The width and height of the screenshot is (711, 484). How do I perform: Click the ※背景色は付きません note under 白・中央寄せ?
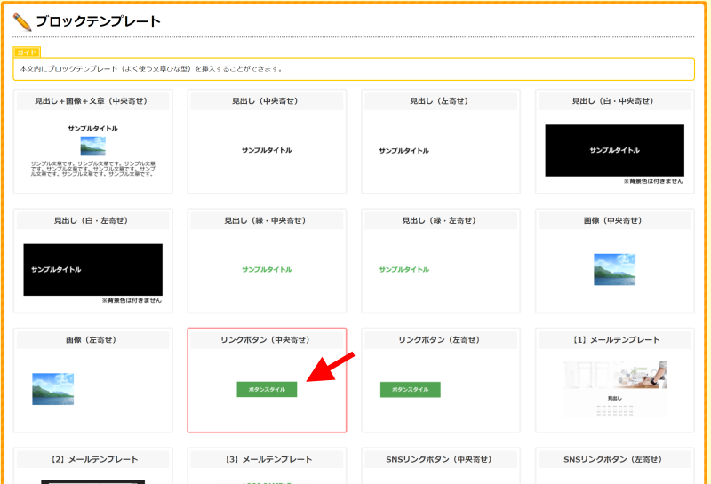pyautogui.click(x=653, y=181)
